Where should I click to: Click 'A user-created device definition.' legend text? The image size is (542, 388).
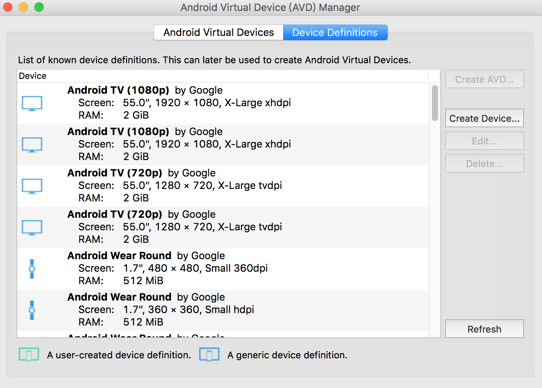click(119, 355)
